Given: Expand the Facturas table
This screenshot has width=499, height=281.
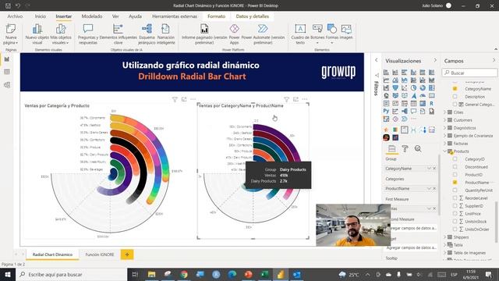Looking at the screenshot, I should 445,144.
